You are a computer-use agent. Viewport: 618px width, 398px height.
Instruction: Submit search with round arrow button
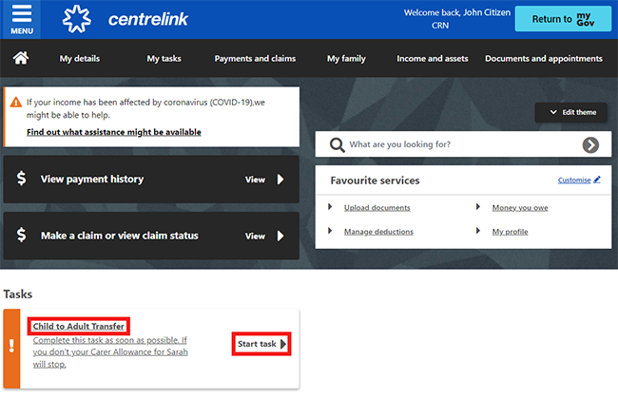(590, 145)
